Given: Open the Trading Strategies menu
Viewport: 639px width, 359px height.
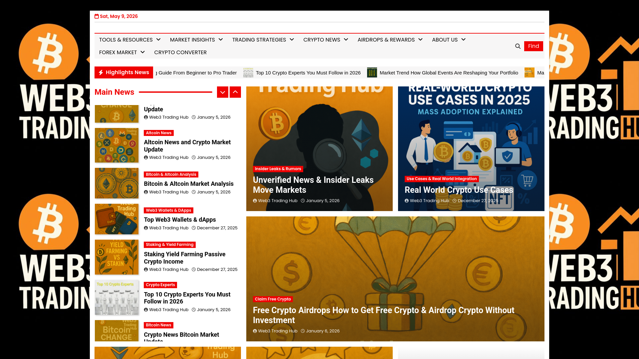Looking at the screenshot, I should tap(259, 40).
